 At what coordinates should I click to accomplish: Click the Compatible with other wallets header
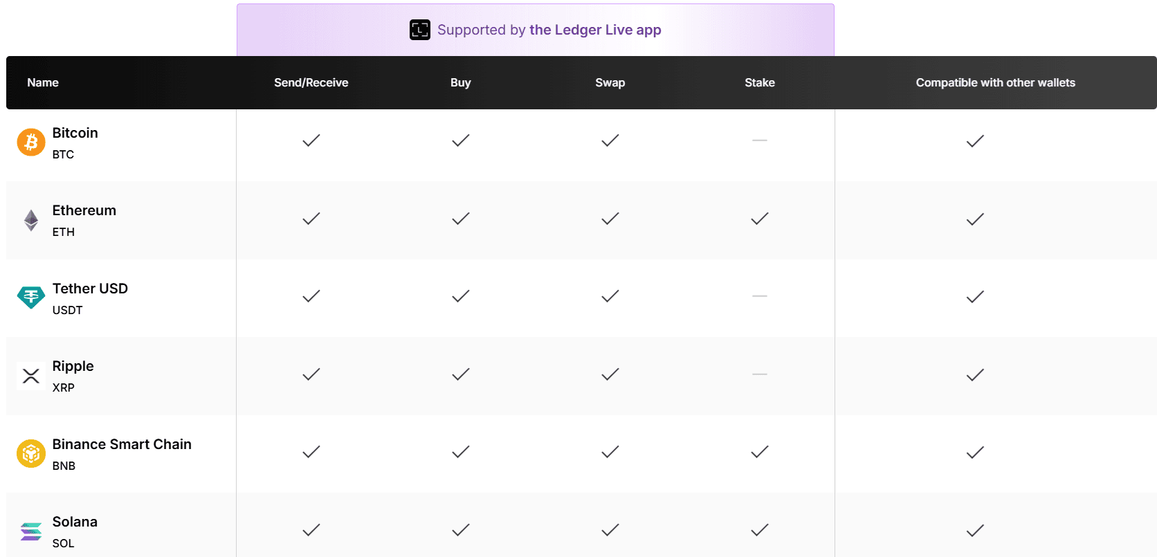click(995, 82)
